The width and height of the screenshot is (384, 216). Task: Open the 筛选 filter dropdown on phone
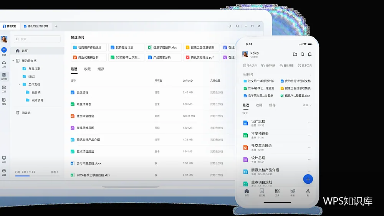[307, 105]
